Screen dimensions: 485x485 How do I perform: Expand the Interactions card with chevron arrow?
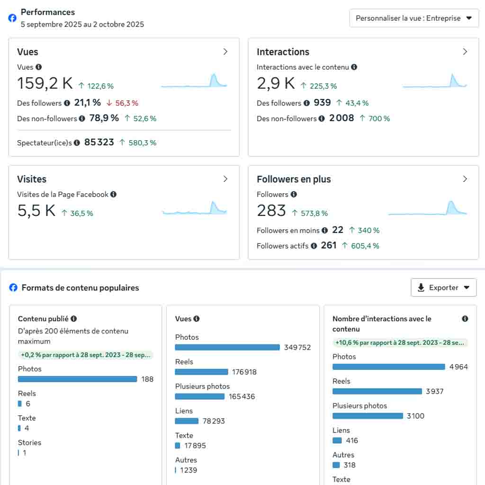pos(465,52)
